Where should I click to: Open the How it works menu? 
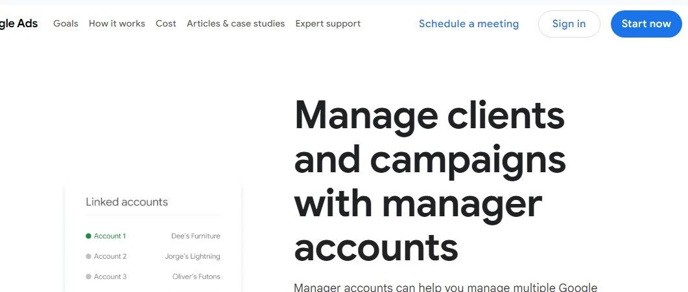click(x=117, y=24)
